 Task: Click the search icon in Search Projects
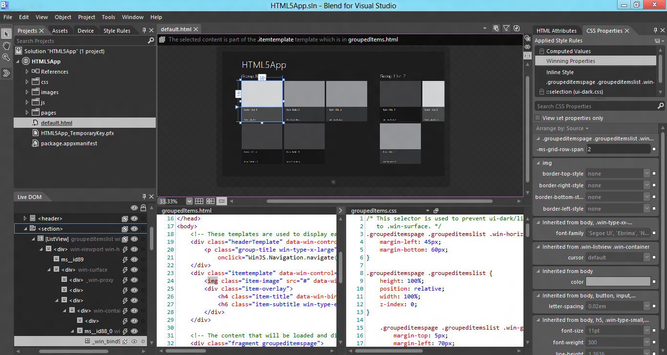click(151, 41)
